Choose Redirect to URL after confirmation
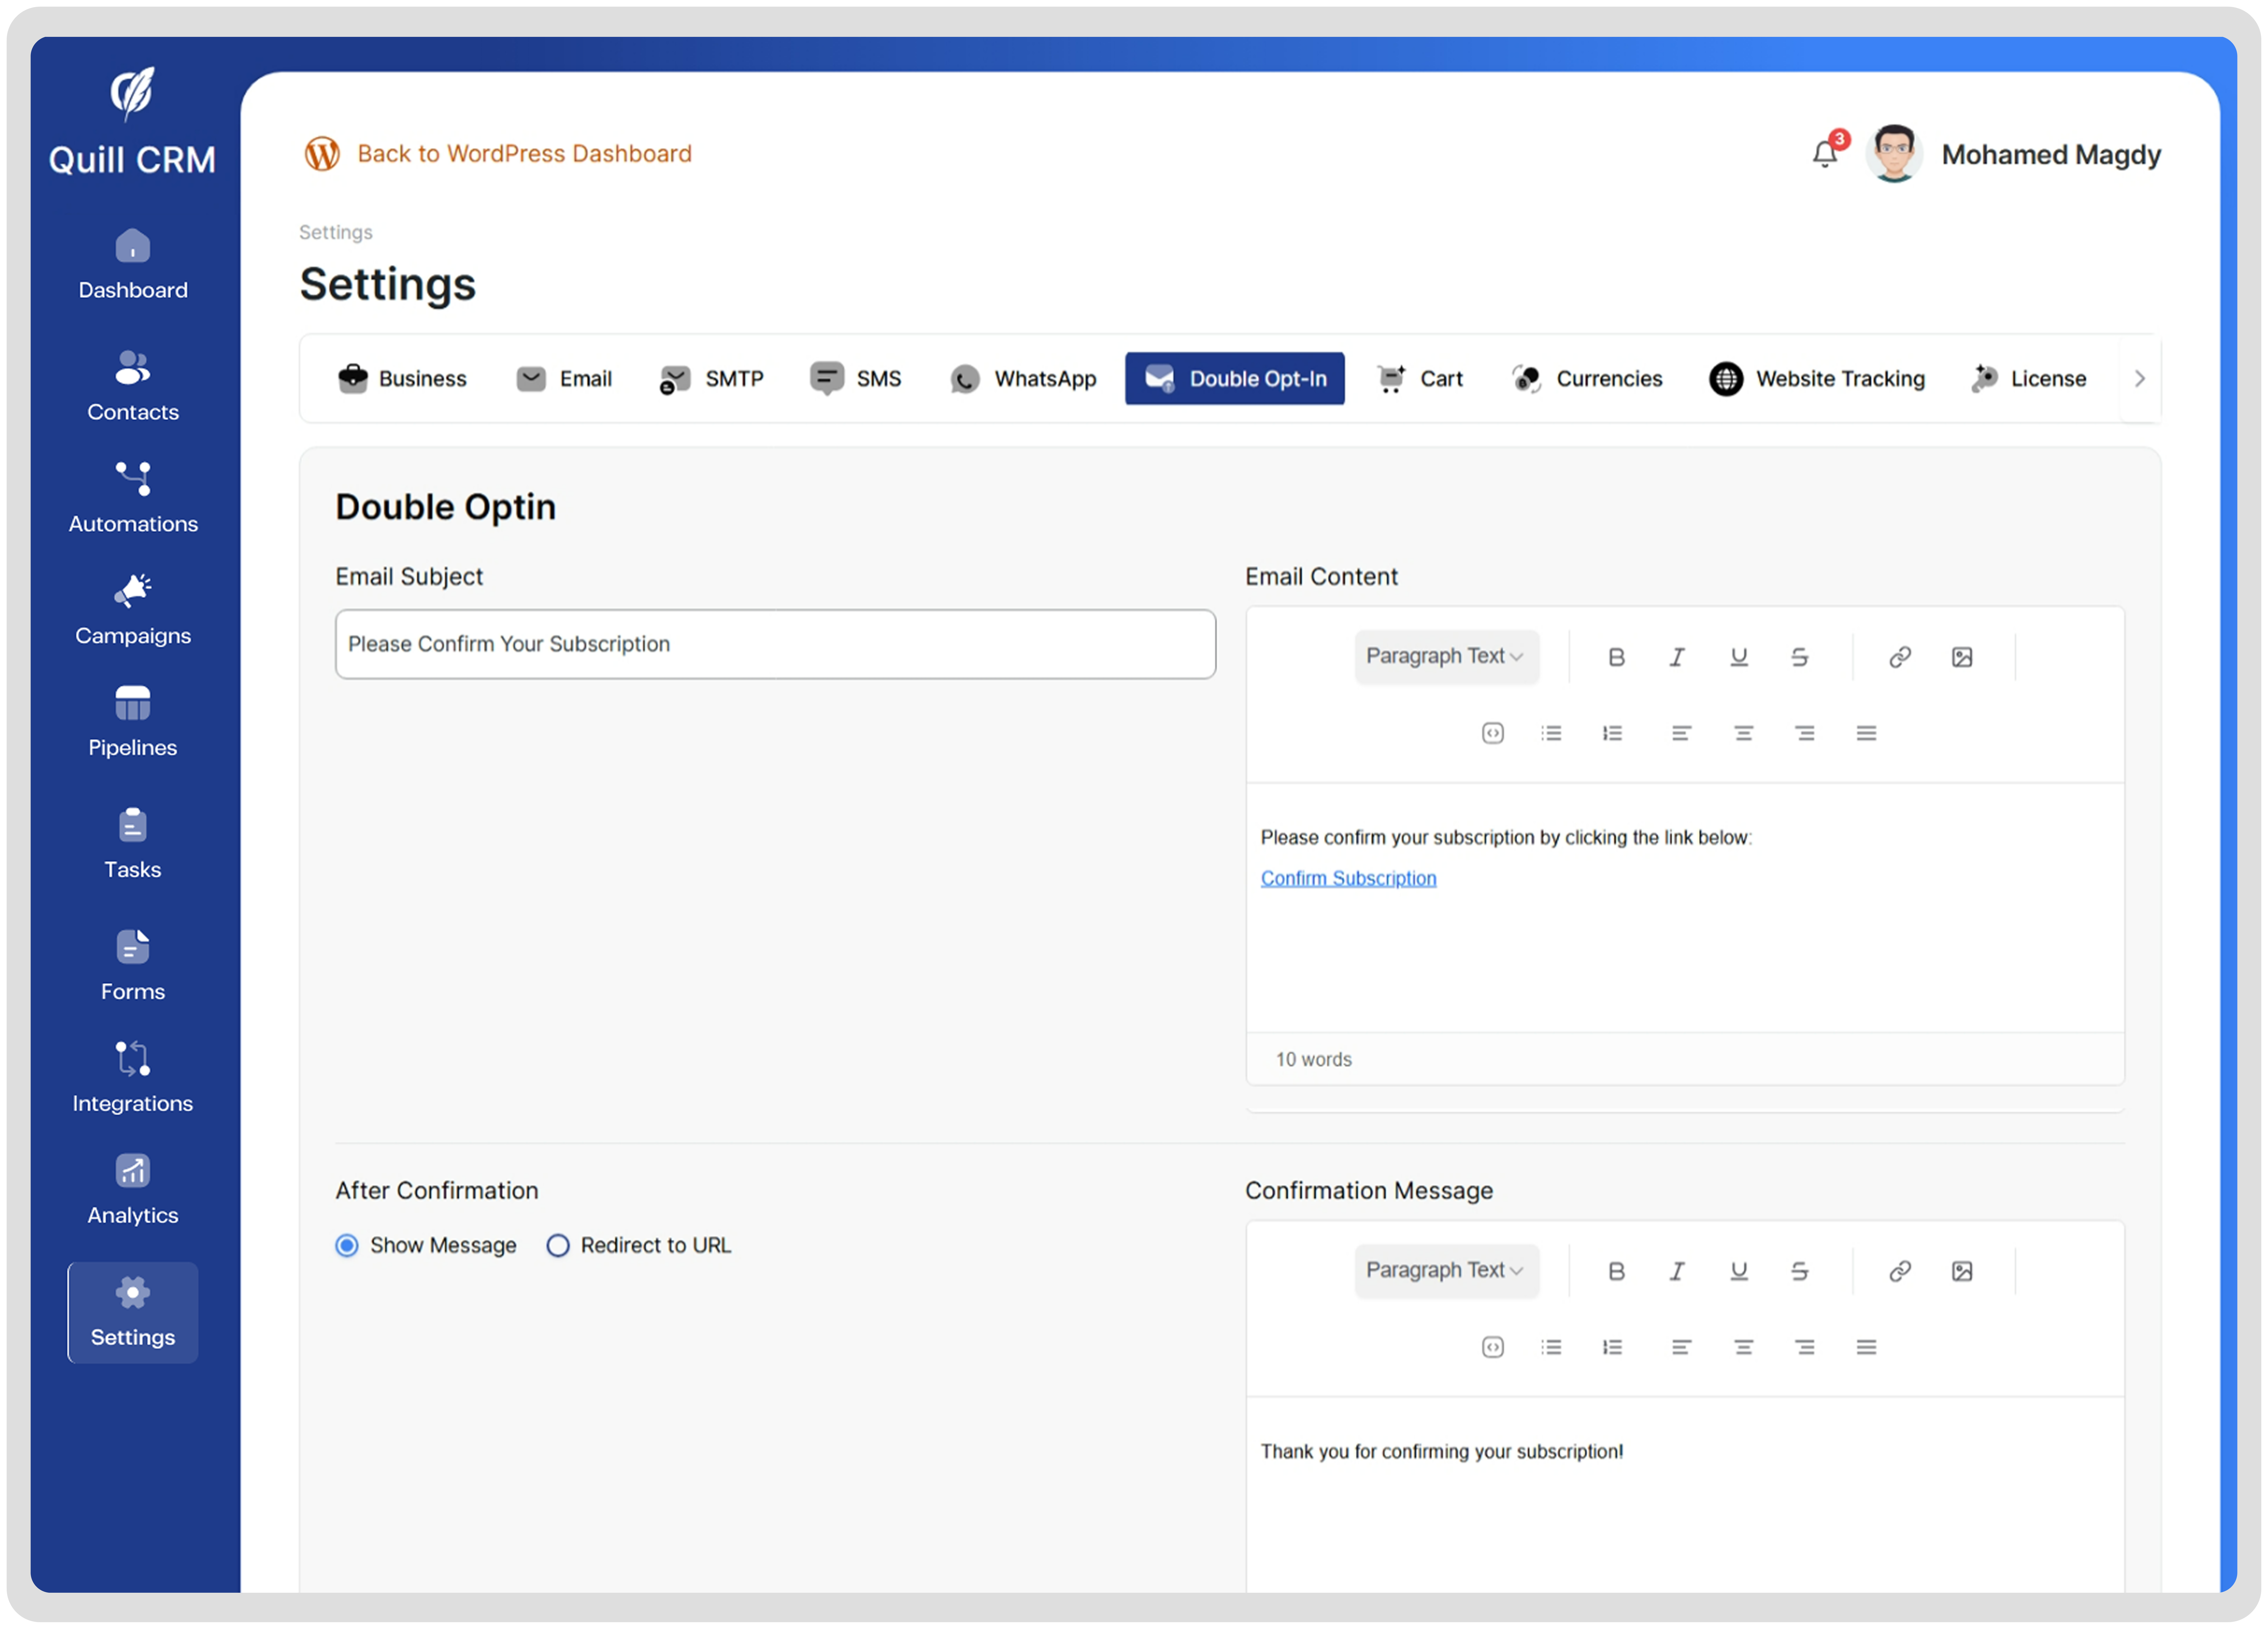 click(x=558, y=1245)
